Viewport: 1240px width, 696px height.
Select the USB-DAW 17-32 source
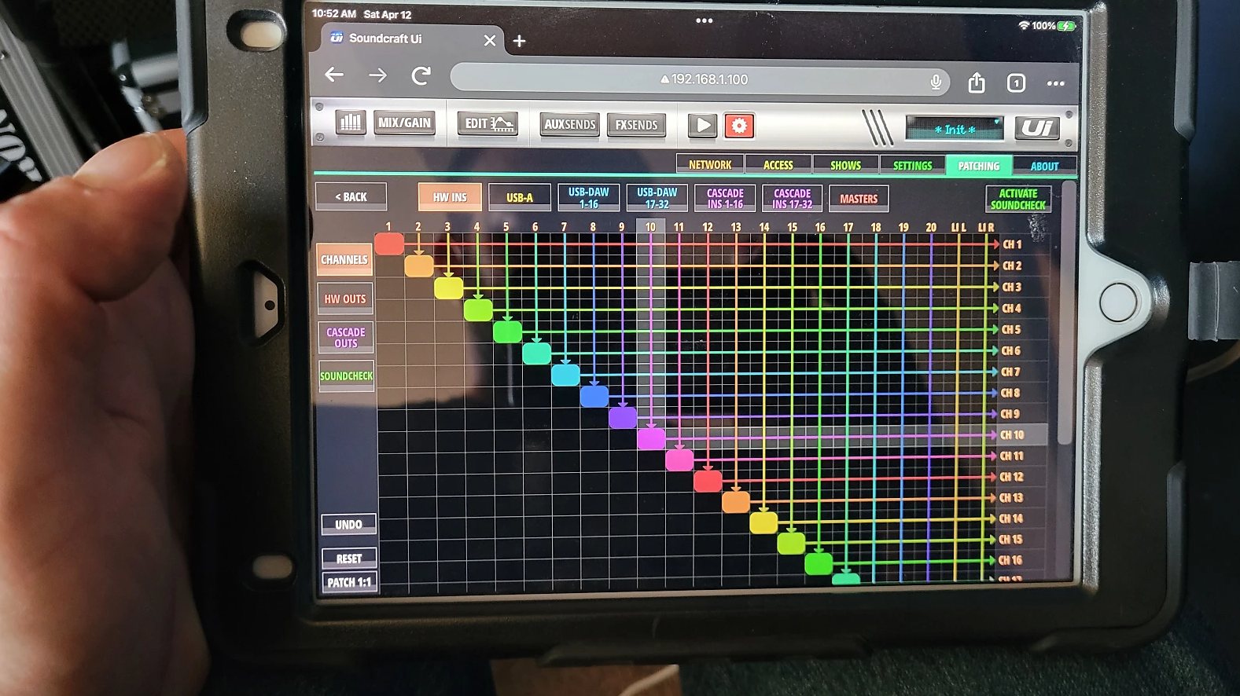click(x=657, y=198)
